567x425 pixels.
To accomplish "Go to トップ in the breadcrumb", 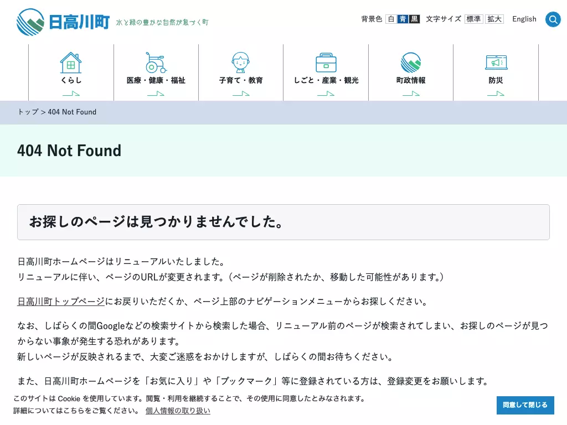I will tap(28, 112).
